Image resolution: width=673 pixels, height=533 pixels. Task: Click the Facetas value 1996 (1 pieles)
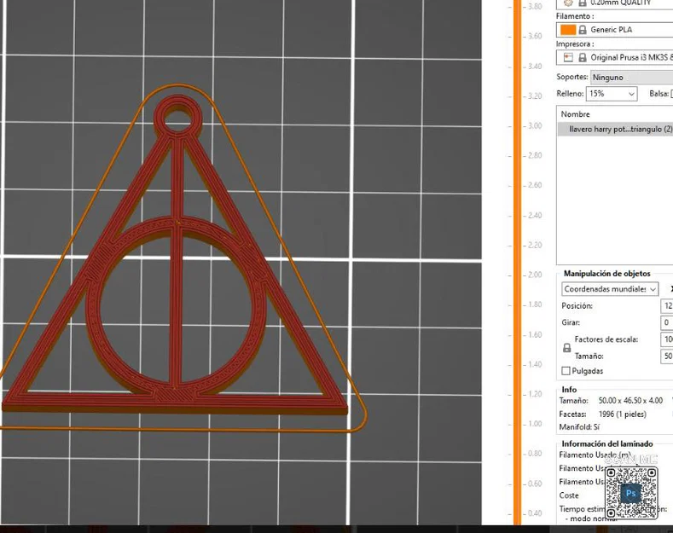[x=623, y=414]
